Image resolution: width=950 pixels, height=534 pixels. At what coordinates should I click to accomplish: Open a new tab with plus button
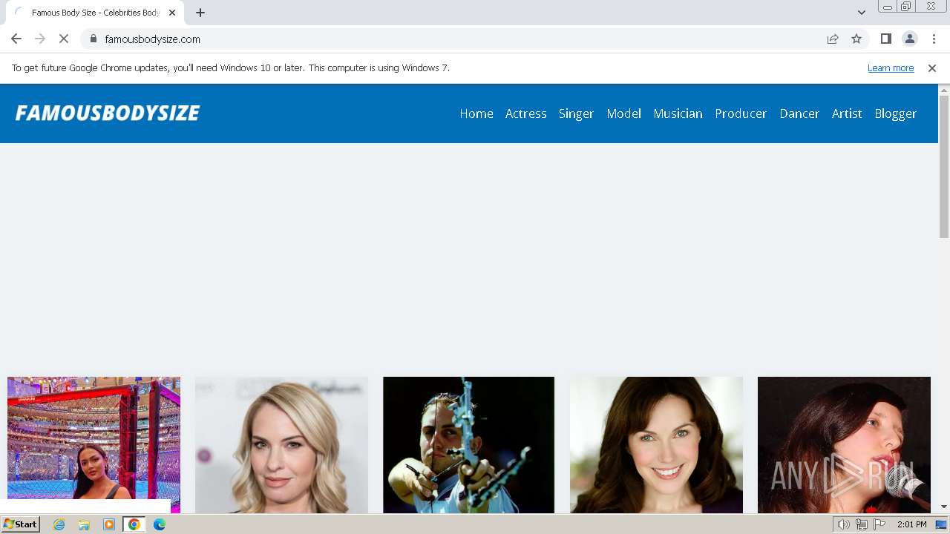200,13
